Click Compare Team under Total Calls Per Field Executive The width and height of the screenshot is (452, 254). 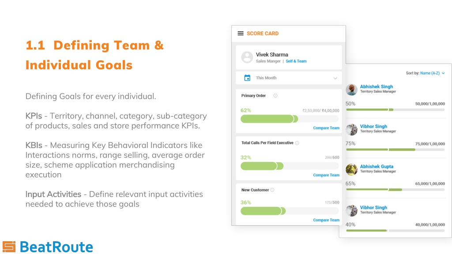pyautogui.click(x=326, y=175)
